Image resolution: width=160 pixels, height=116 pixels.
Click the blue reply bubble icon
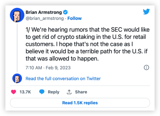point(42,92)
